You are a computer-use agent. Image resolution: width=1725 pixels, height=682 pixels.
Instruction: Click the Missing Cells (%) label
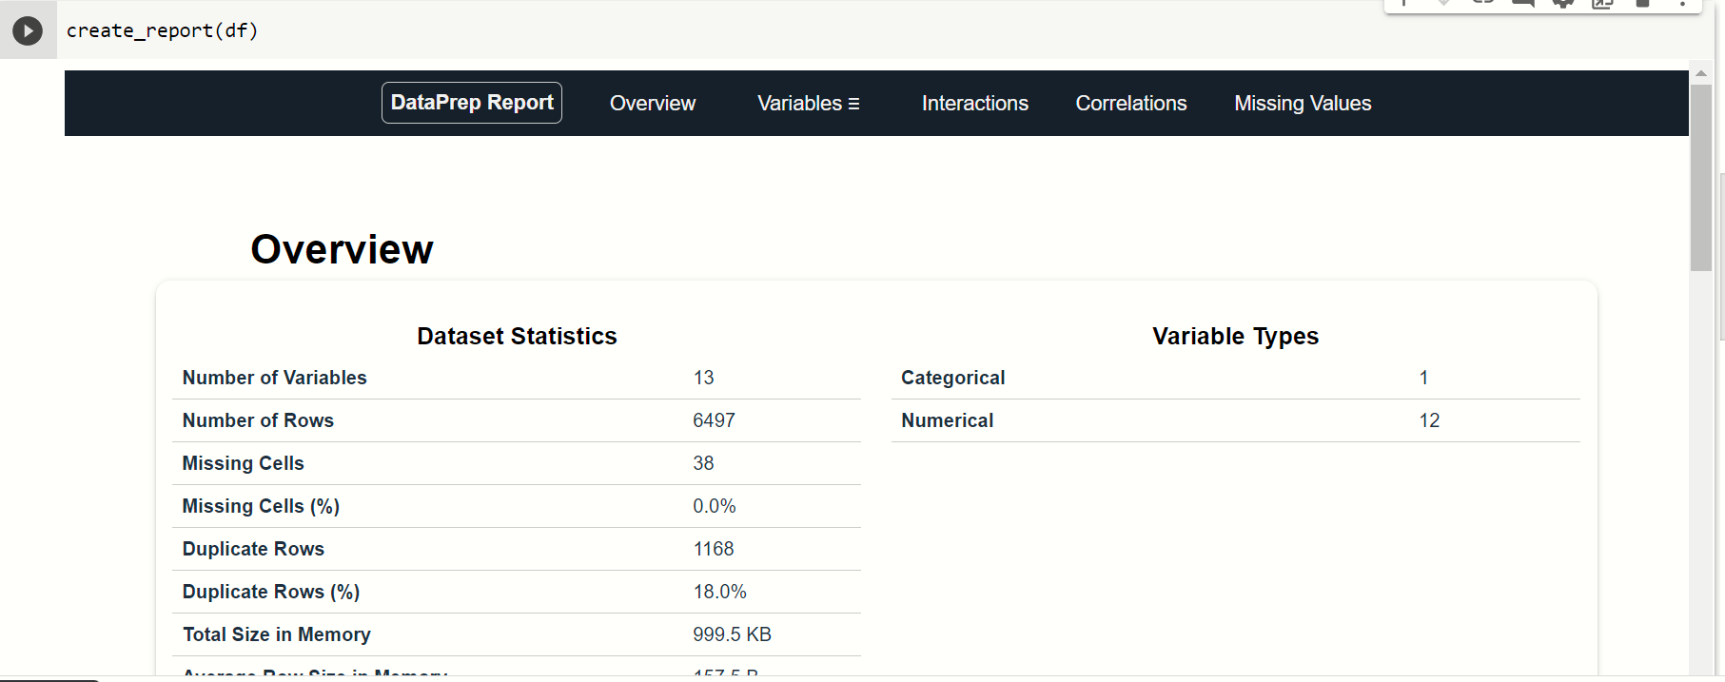coord(261,506)
